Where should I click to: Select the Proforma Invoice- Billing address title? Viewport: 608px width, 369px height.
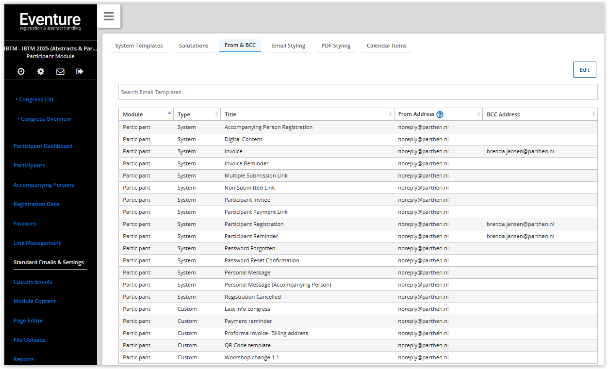[266, 333]
